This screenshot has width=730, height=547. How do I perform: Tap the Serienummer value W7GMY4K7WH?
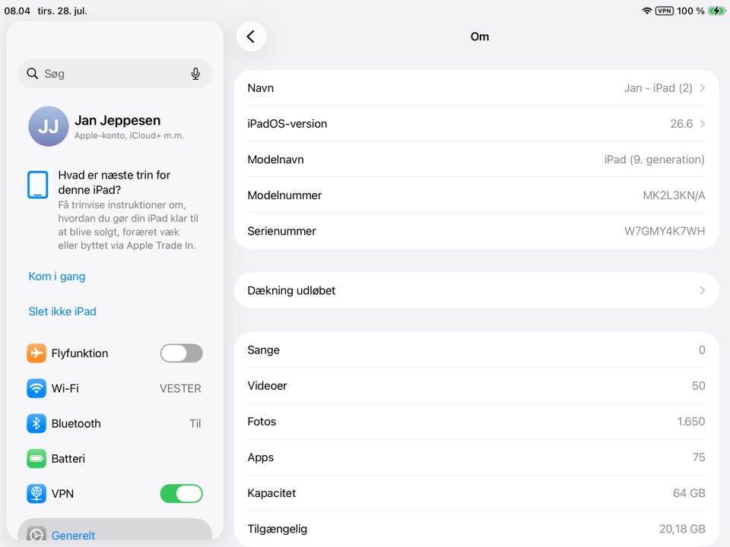point(665,231)
